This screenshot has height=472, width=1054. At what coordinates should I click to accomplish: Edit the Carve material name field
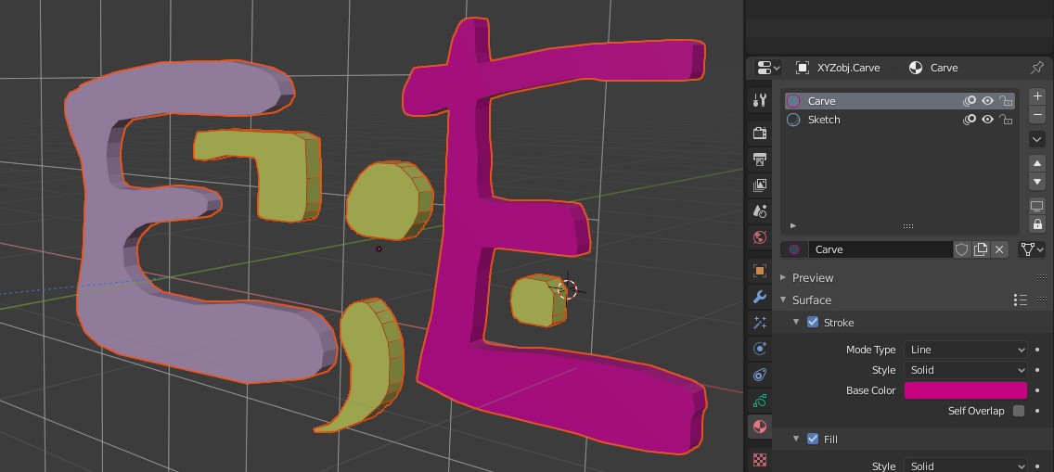880,249
